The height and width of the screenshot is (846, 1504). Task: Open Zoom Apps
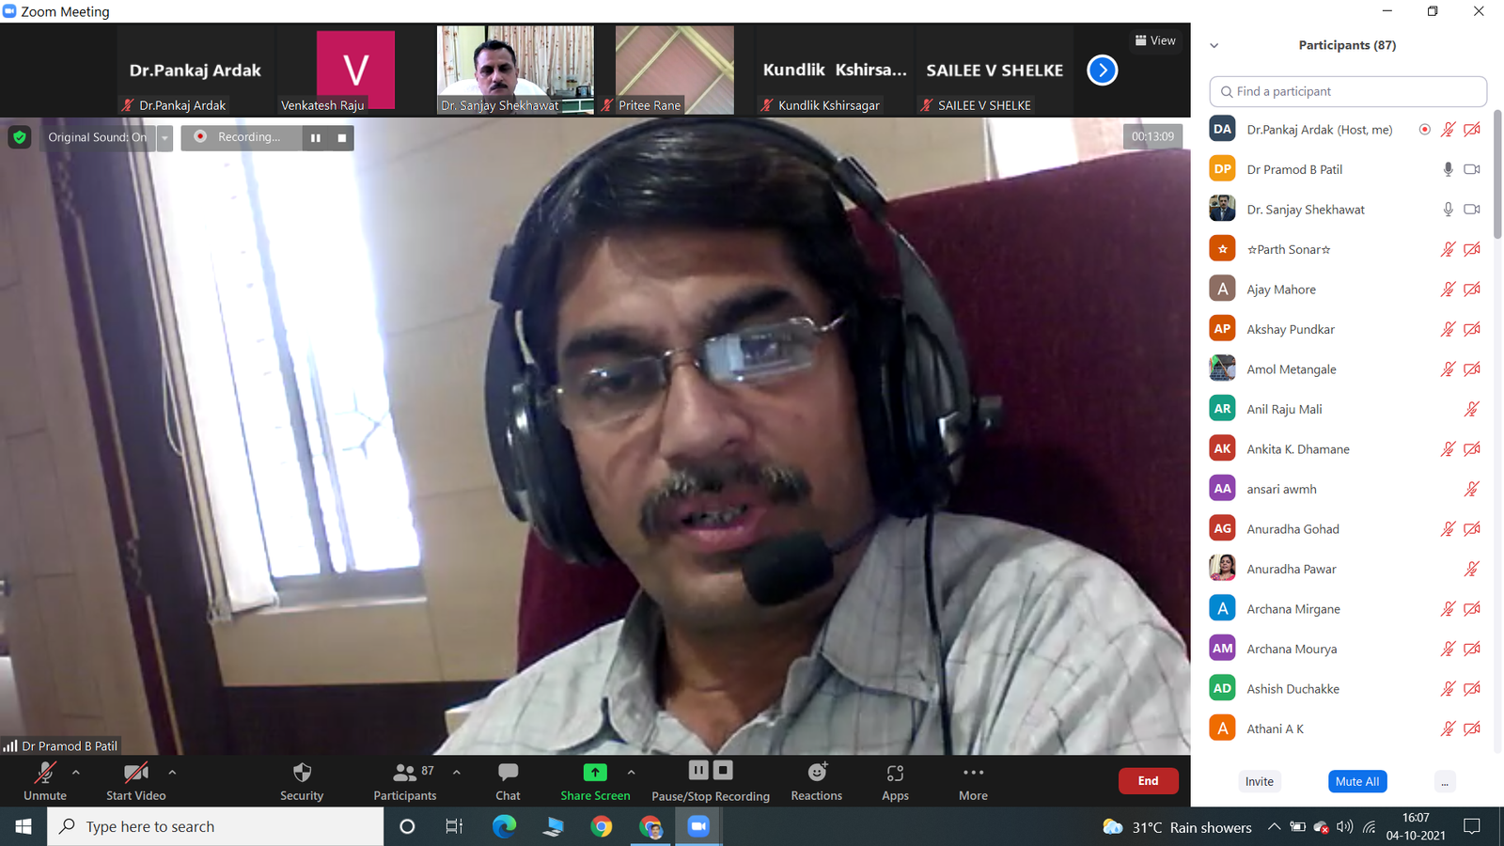click(895, 781)
